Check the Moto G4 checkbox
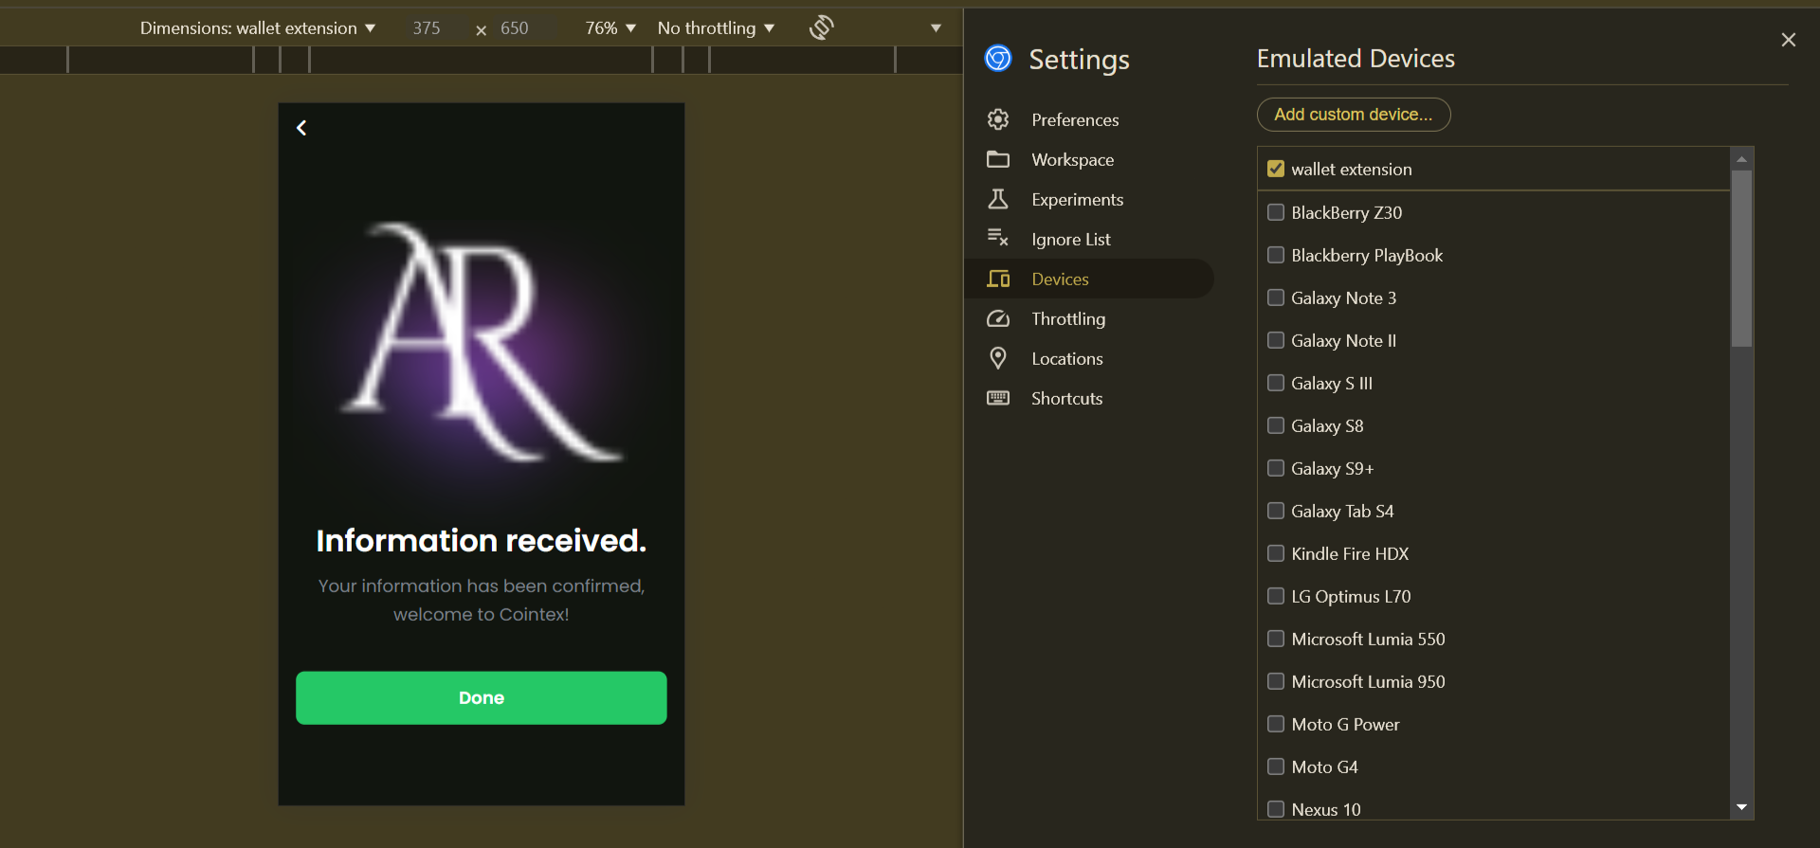This screenshot has width=1820, height=848. click(x=1276, y=767)
